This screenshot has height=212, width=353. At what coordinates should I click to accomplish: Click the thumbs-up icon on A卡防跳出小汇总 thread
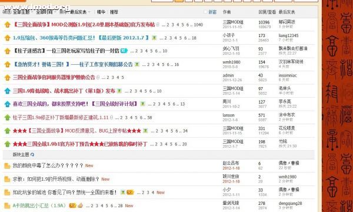pyautogui.click(x=81, y=206)
